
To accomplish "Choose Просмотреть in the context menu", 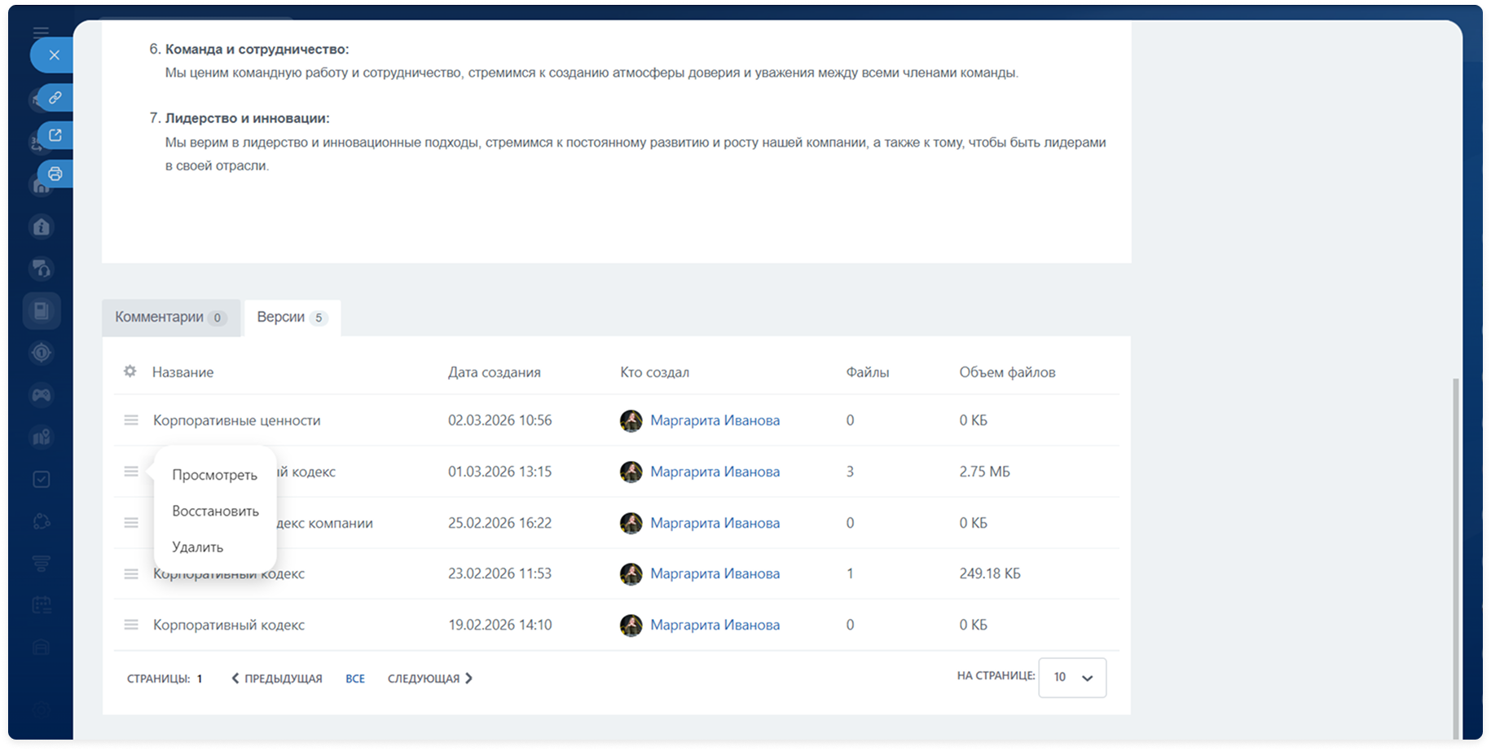I will tap(214, 475).
